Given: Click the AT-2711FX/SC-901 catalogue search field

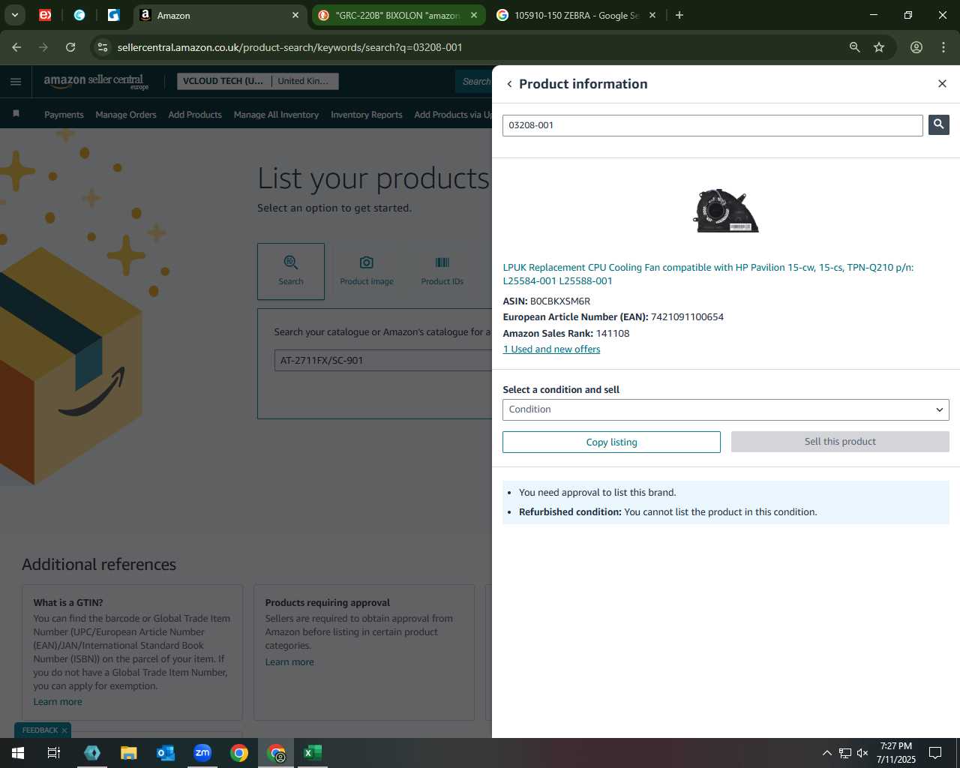Looking at the screenshot, I should pos(384,360).
